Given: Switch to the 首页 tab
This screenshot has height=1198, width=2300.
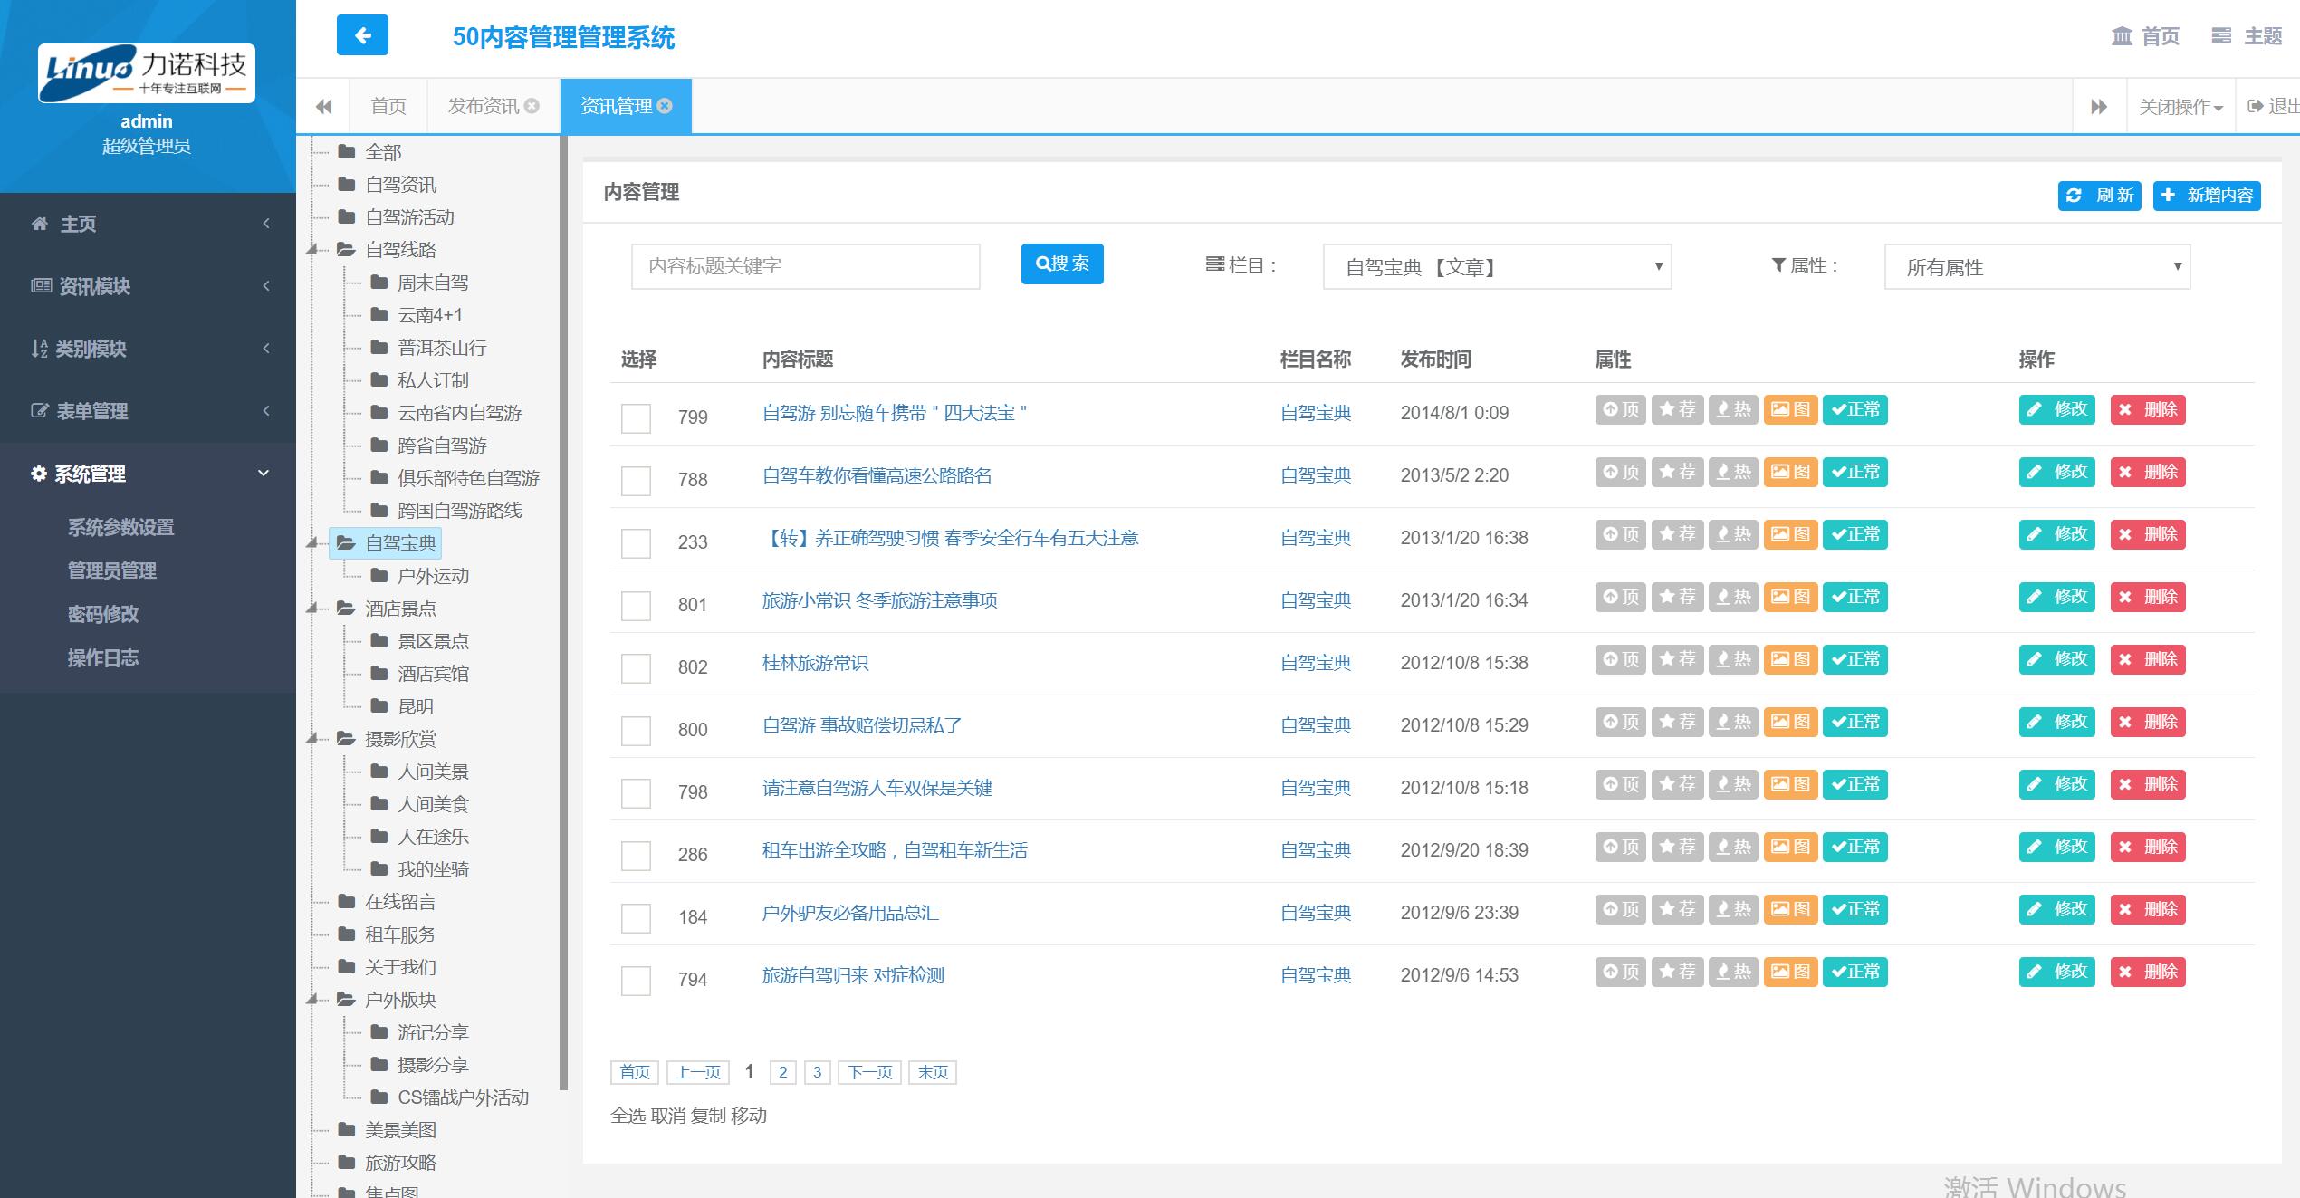Looking at the screenshot, I should [388, 106].
